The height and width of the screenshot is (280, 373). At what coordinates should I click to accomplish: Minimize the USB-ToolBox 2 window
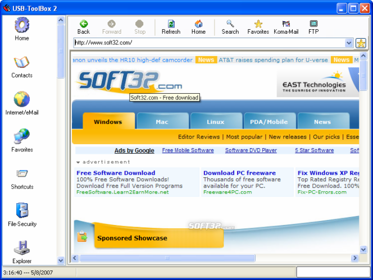342,8
